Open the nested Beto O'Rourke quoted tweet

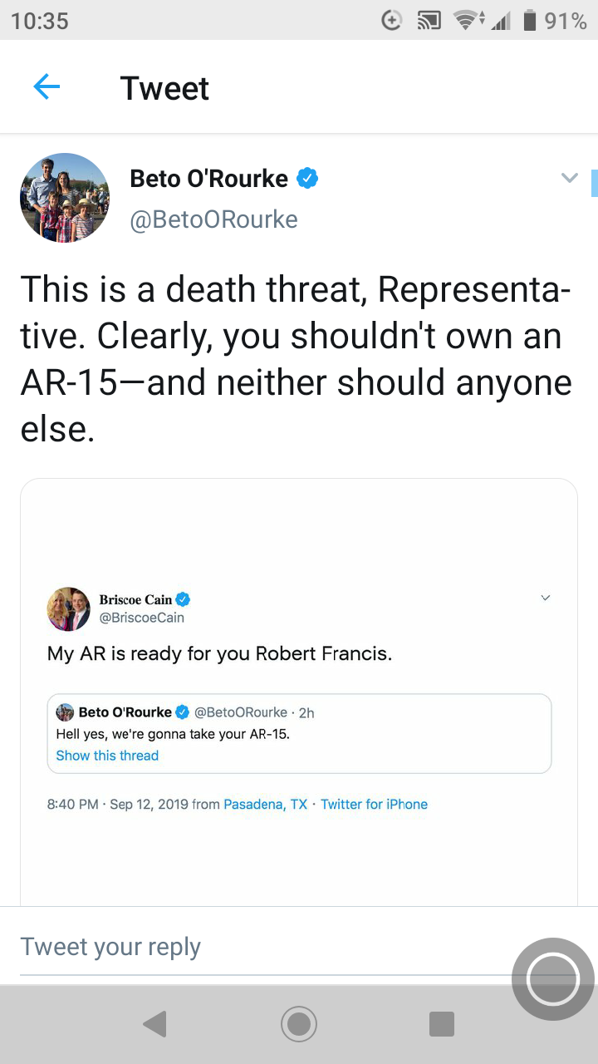click(x=299, y=724)
